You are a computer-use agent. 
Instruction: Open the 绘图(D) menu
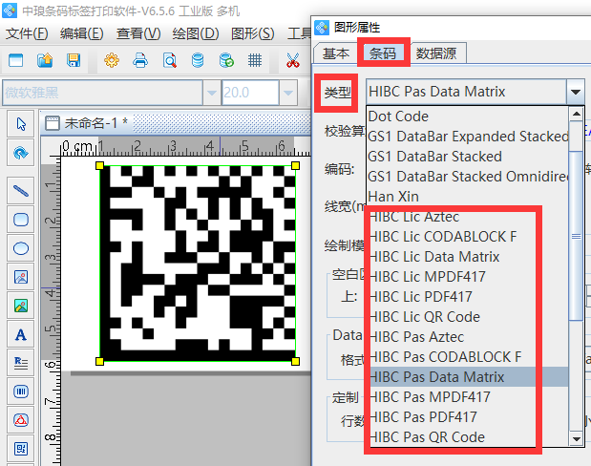click(196, 34)
